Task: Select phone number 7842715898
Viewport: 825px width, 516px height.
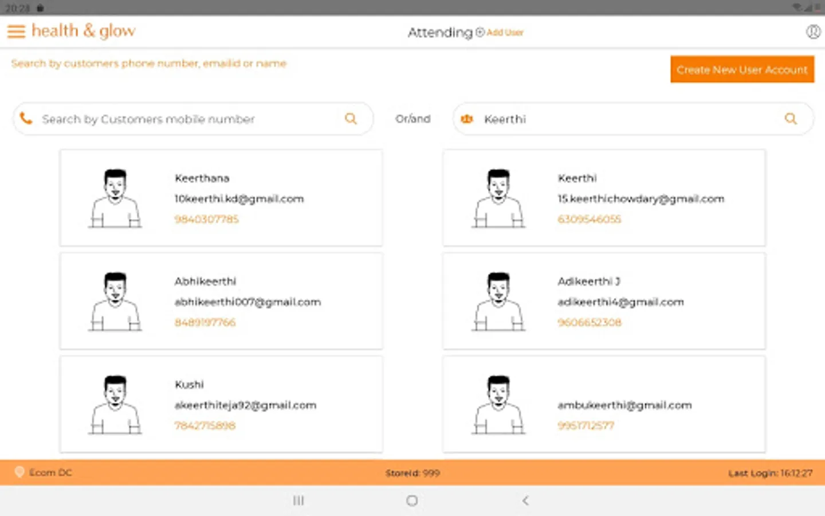Action: click(x=205, y=425)
